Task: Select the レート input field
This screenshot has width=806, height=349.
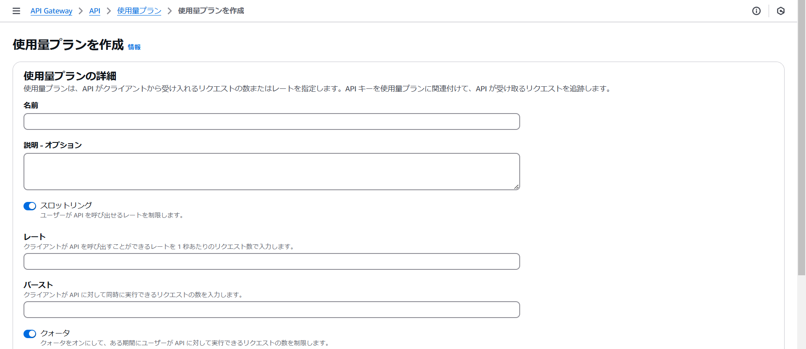Action: [272, 261]
